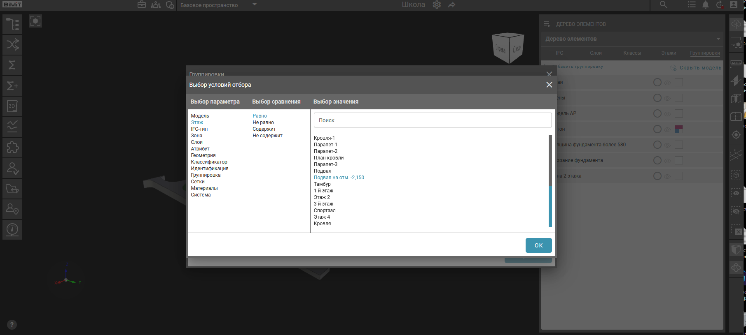This screenshot has width=746, height=335.
Task: Click the magnifier search icon in top bar
Action: (x=663, y=5)
